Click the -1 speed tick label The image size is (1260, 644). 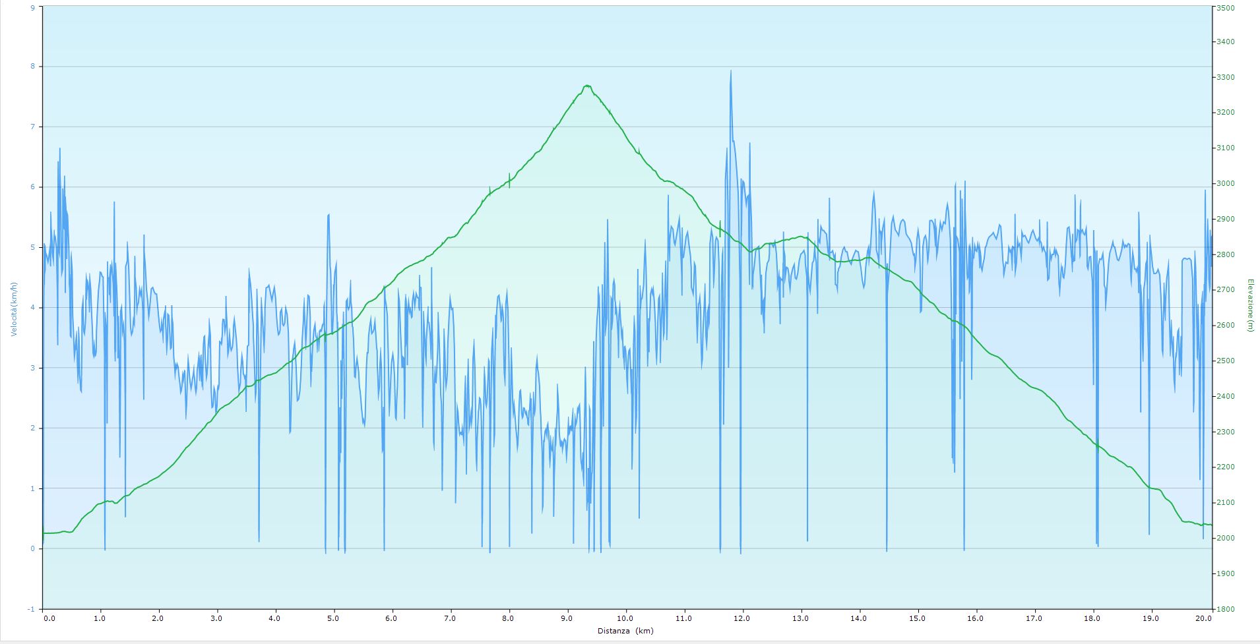point(32,609)
